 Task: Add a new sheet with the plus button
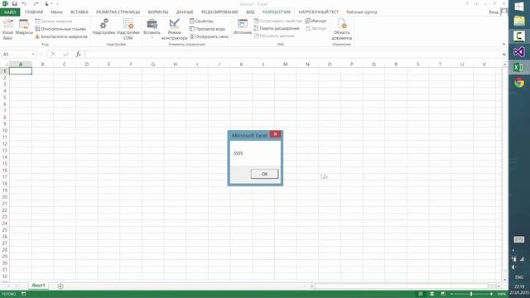coord(60,286)
